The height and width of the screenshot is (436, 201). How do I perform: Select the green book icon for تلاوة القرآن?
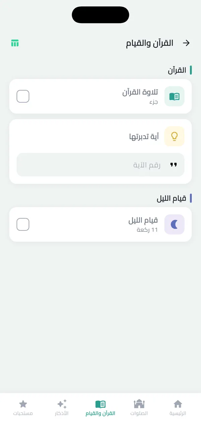click(x=174, y=96)
